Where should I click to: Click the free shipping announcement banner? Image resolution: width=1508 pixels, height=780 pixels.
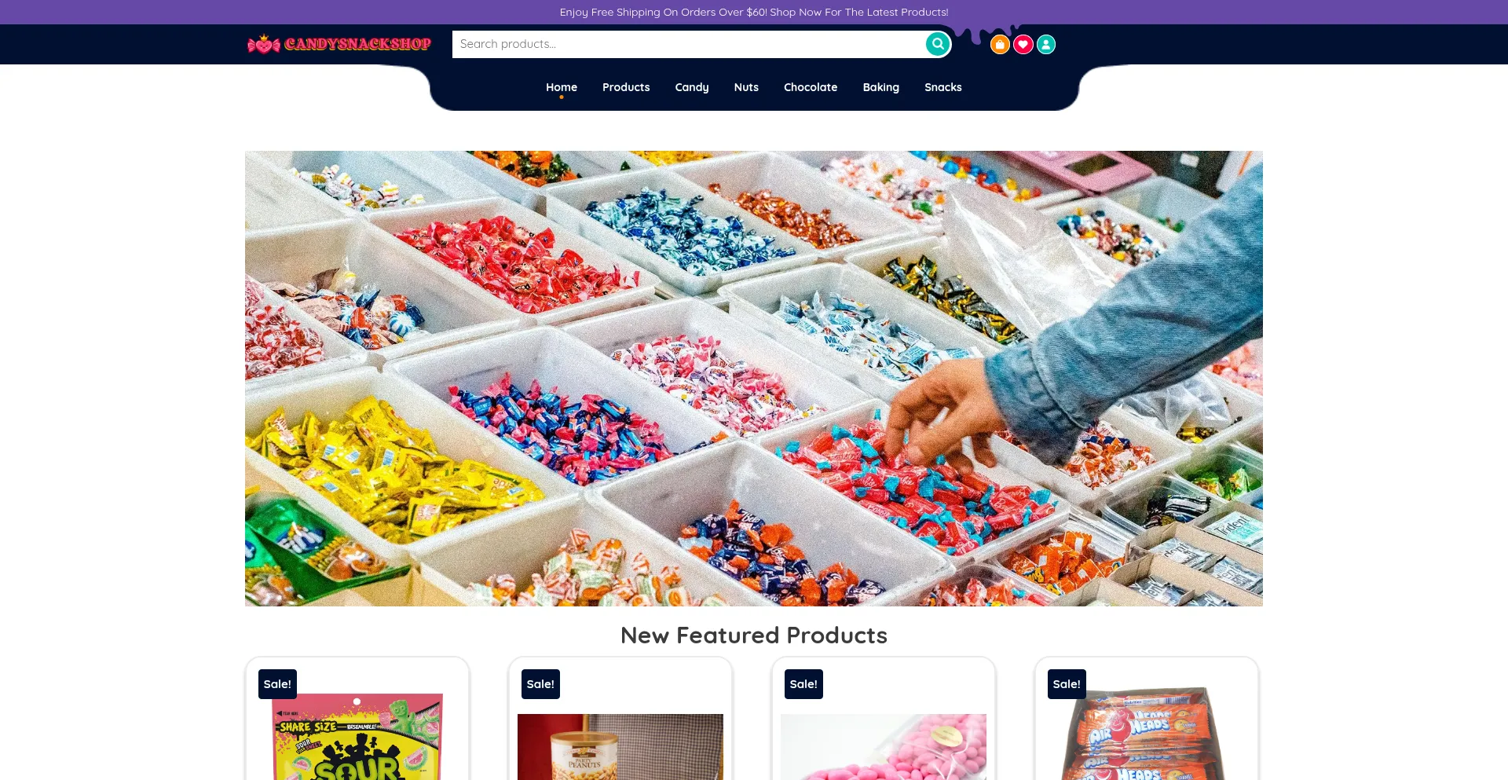pyautogui.click(x=754, y=12)
